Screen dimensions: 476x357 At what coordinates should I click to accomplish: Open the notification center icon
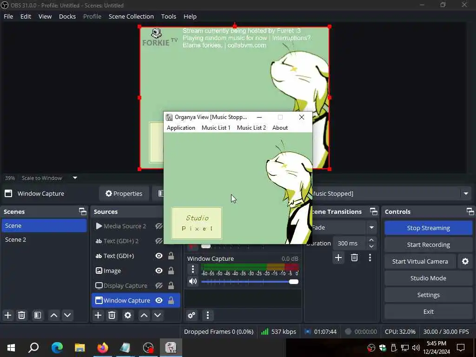click(461, 348)
